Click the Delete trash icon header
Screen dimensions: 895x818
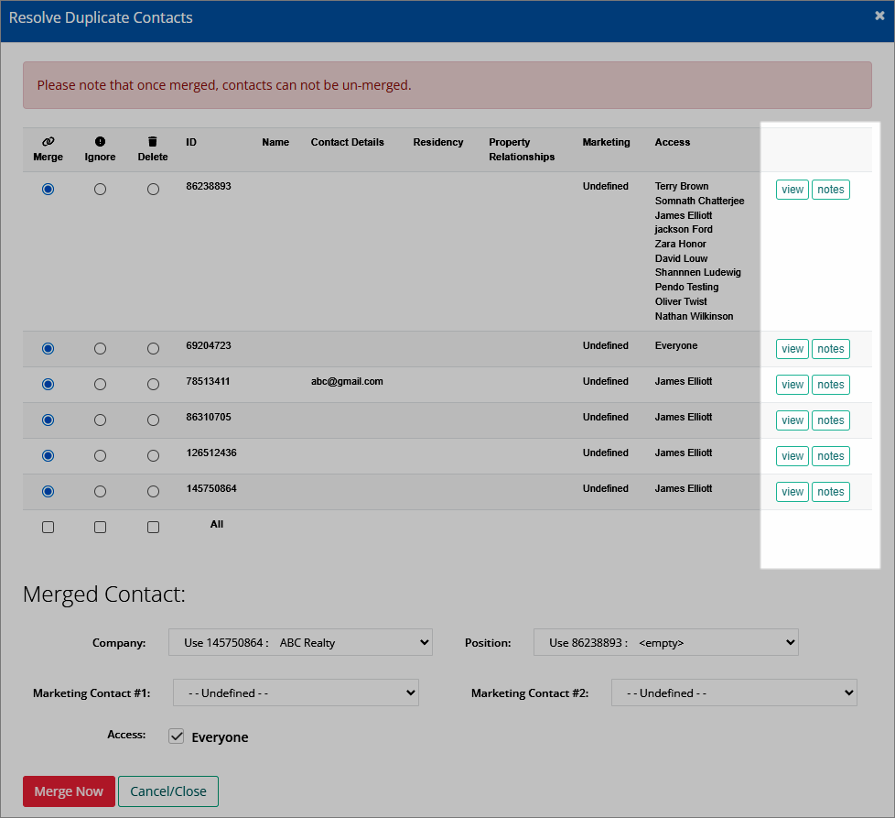click(x=153, y=141)
